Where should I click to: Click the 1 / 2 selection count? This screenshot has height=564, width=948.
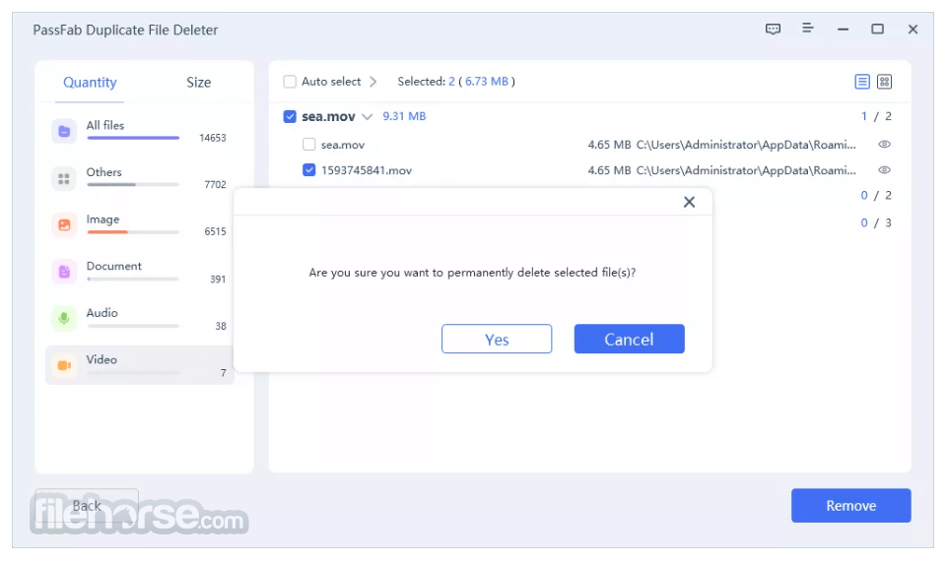click(x=876, y=116)
